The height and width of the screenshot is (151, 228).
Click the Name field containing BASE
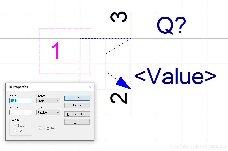pyautogui.click(x=20, y=101)
